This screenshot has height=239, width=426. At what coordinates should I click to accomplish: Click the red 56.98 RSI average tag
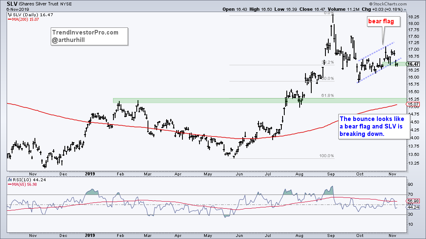[413, 201]
